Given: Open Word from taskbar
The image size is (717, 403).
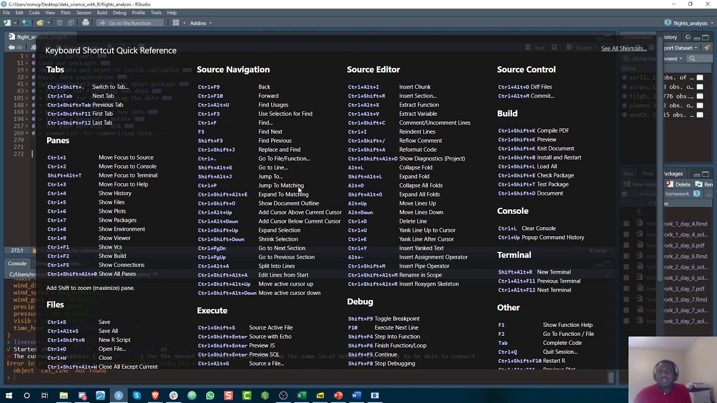Looking at the screenshot, I should pyautogui.click(x=356, y=396).
